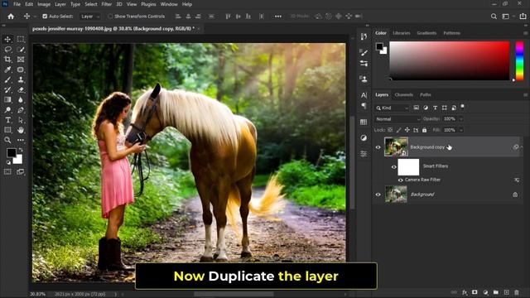Open the collapsed Character panel icon

click(x=364, y=95)
